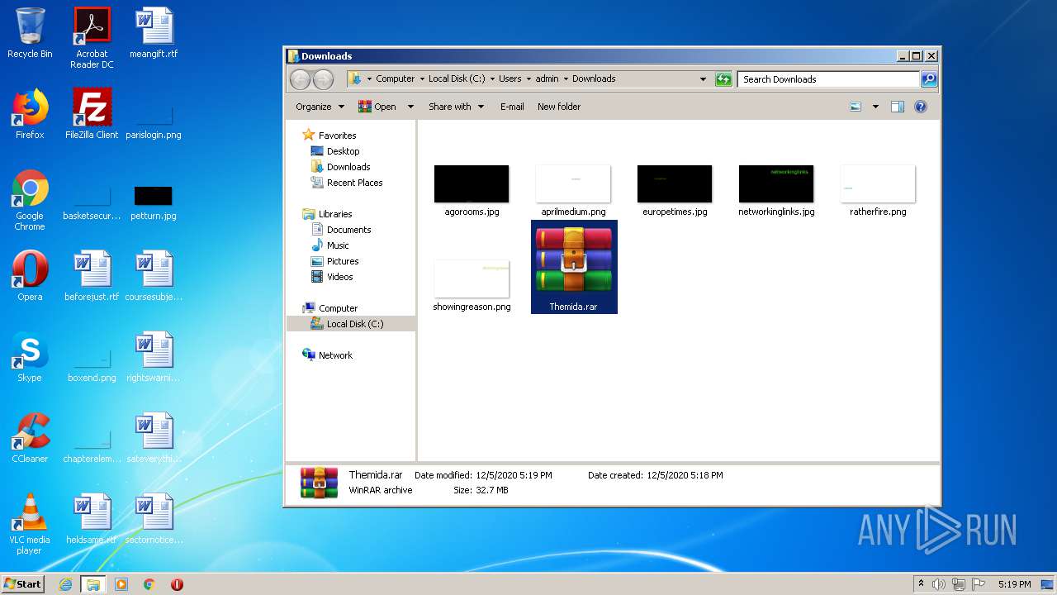Expand the address bar history dropdown

pyautogui.click(x=703, y=79)
